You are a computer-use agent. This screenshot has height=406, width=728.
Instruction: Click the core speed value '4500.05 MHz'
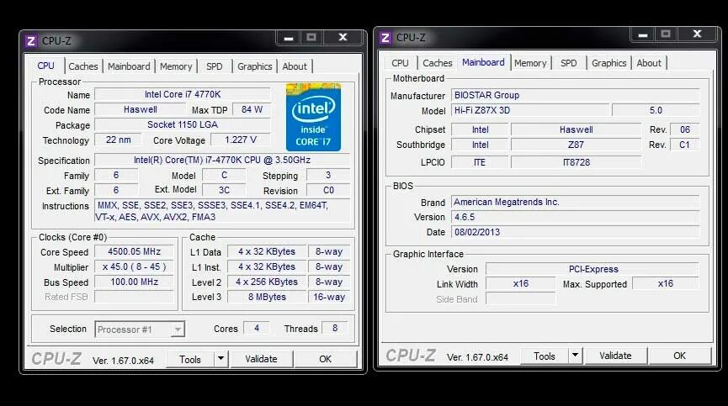coord(134,251)
